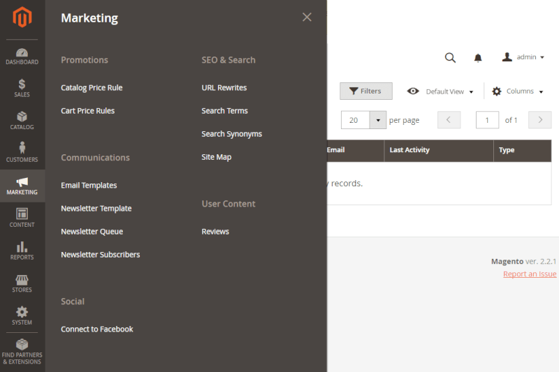Open the notifications bell

(x=478, y=58)
